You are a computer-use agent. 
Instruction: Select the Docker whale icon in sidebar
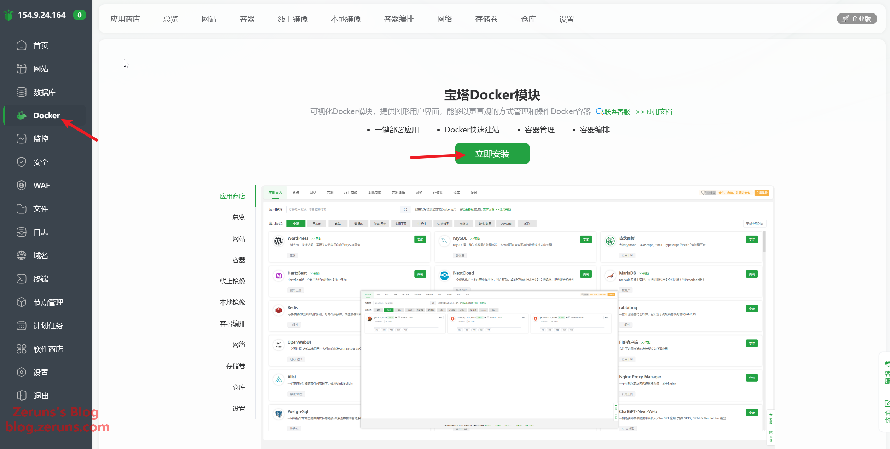click(21, 115)
